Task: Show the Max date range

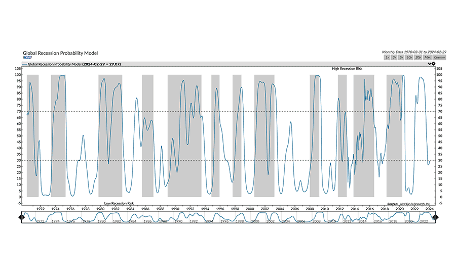Action: (427, 58)
